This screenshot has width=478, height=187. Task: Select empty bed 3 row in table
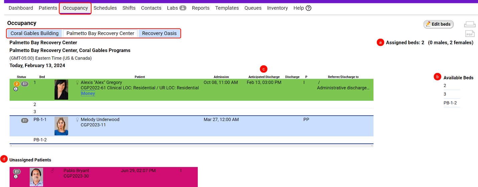pyautogui.click(x=191, y=112)
